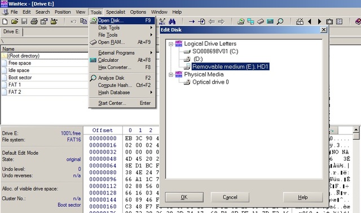
Task: Select Removable medium (E:), HD1
Action: click(231, 67)
